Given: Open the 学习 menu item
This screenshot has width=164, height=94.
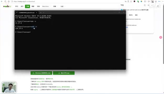Looking at the screenshot, I should tap(17, 6).
